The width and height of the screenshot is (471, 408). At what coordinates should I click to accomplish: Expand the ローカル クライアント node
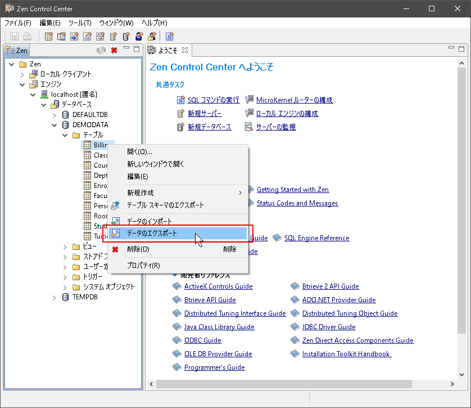pos(22,74)
